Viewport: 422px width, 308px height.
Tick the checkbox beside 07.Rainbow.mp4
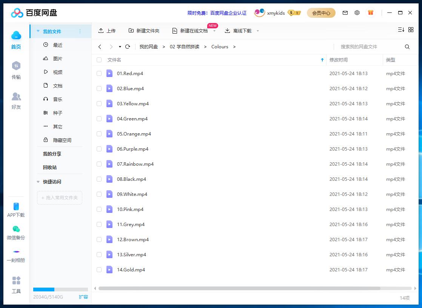pyautogui.click(x=99, y=164)
